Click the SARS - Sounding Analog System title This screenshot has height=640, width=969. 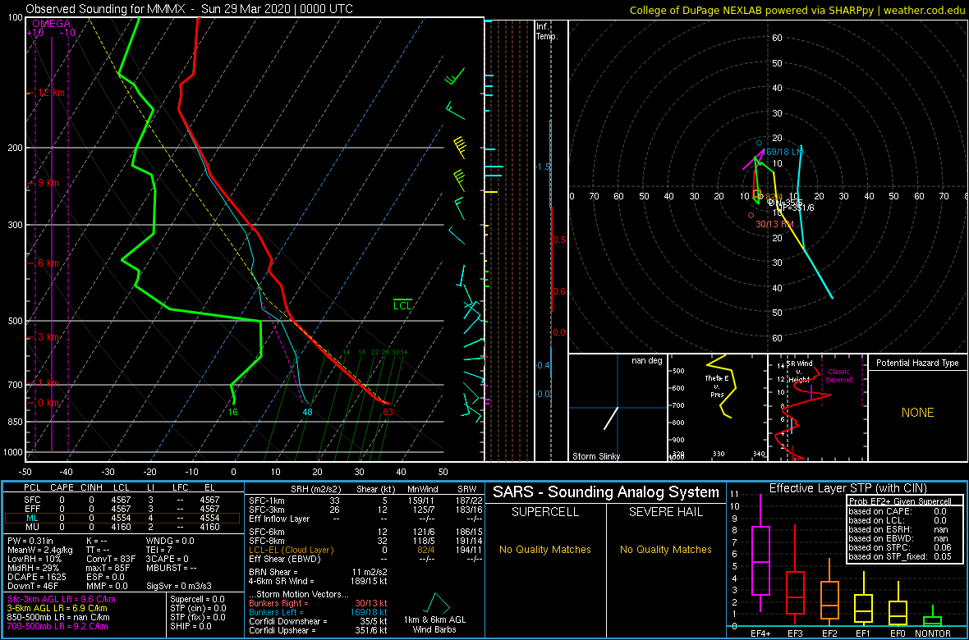606,492
